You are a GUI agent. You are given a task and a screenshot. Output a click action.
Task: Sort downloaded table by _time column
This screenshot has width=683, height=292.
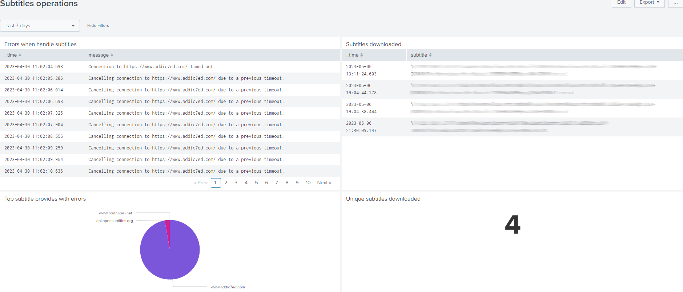coord(354,55)
